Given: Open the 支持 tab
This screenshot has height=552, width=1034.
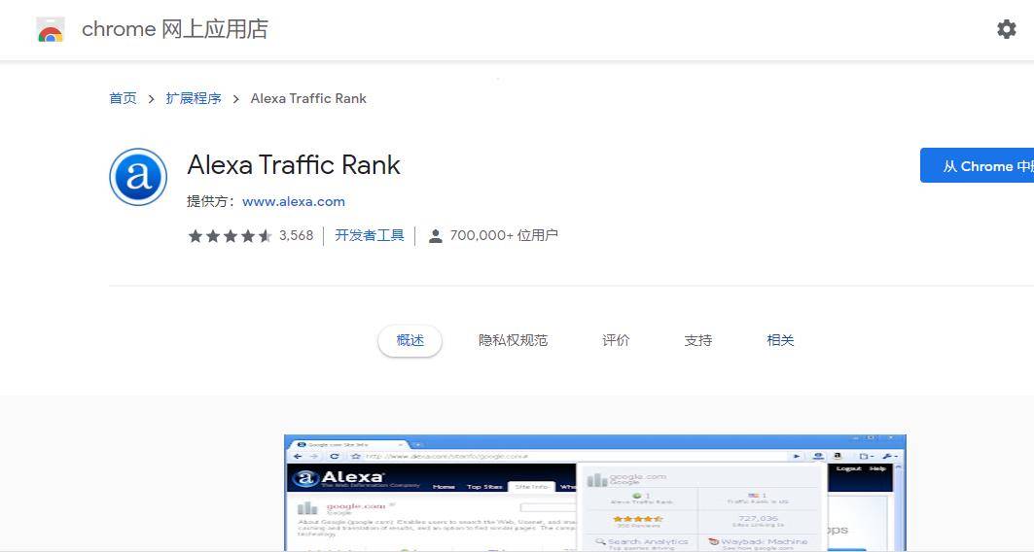Looking at the screenshot, I should point(697,340).
